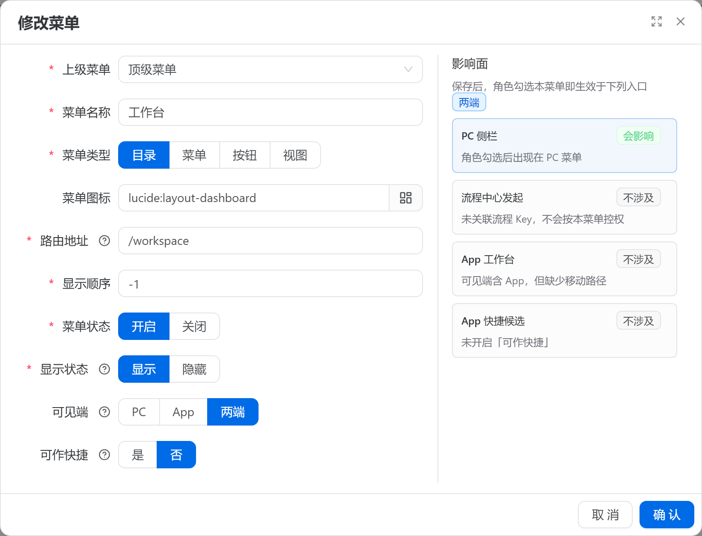Expand the 上级菜单 dropdown arrow
Viewport: 702px width, 536px height.
click(x=408, y=69)
